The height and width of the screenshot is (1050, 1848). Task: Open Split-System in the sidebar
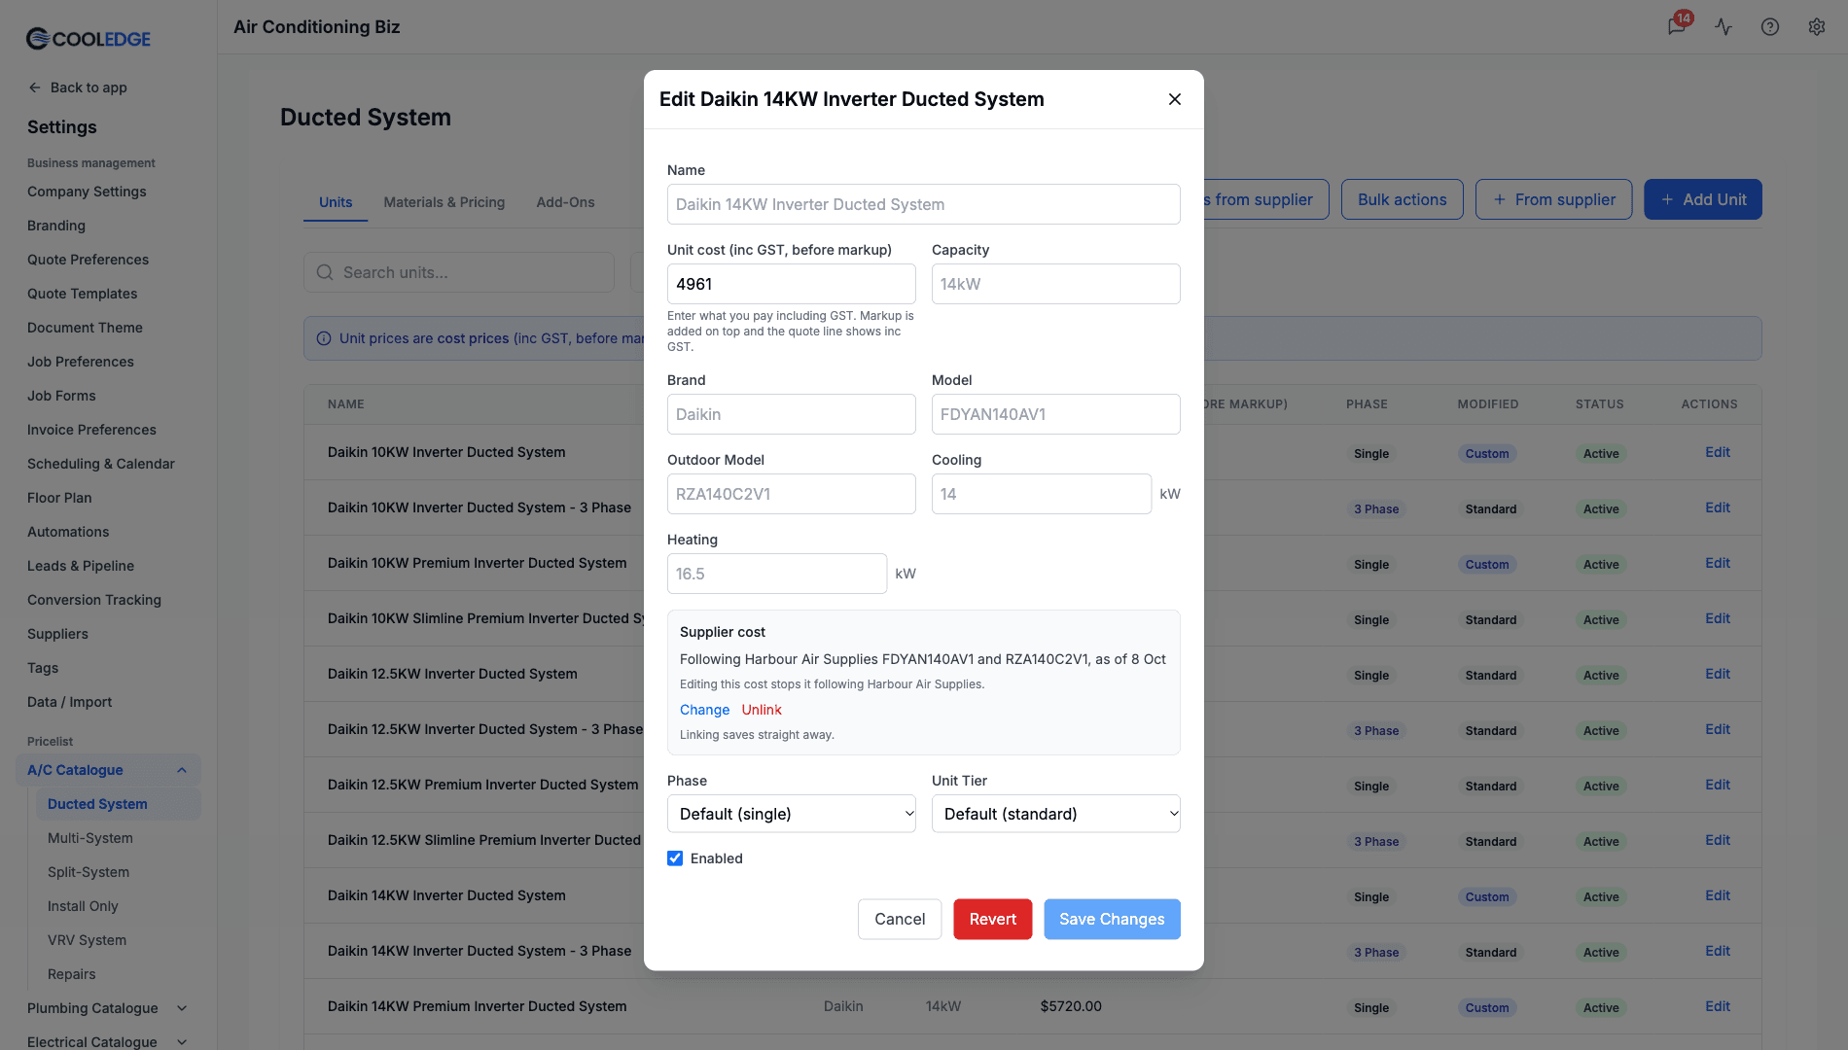point(89,872)
